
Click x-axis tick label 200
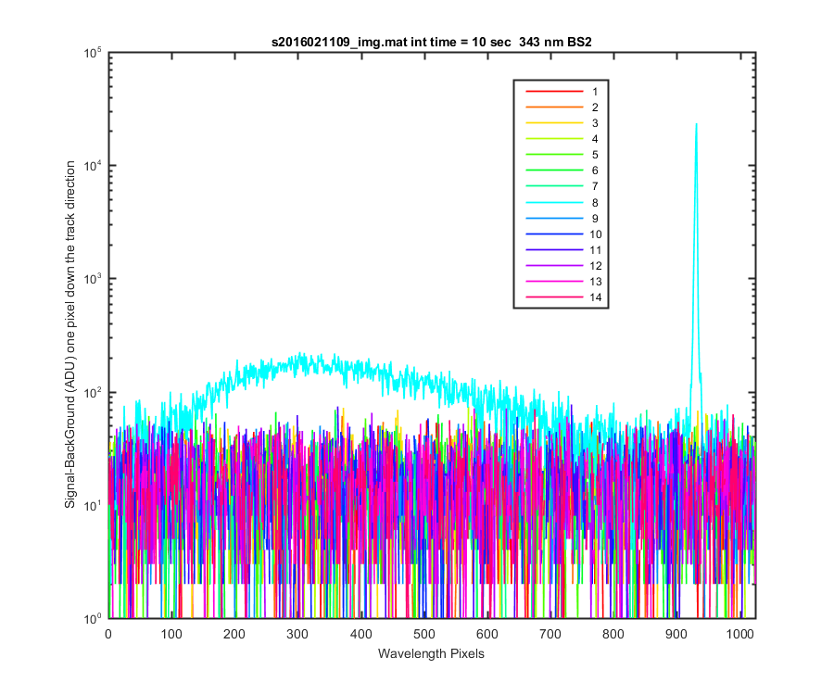(x=234, y=634)
